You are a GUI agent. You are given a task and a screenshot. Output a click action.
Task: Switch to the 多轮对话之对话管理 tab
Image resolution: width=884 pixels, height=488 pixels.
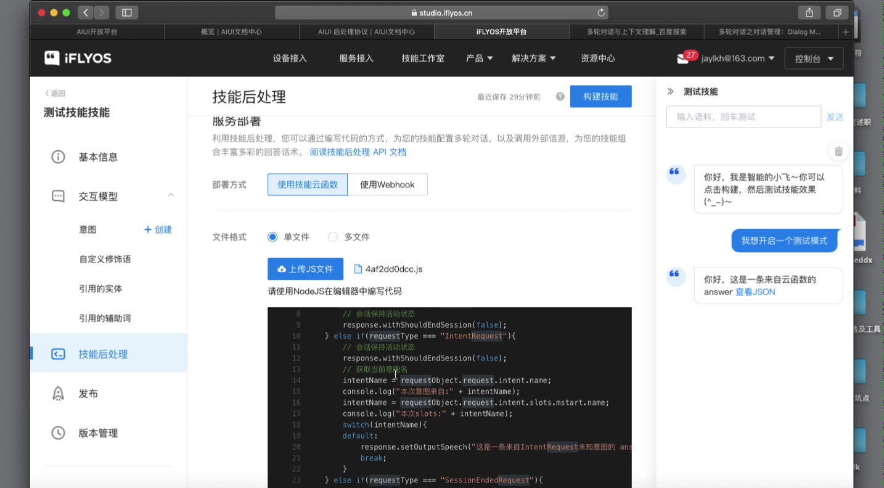[x=771, y=31]
